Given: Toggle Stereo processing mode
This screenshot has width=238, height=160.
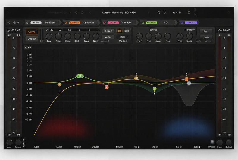Looking at the screenshot, I should click(x=108, y=31).
